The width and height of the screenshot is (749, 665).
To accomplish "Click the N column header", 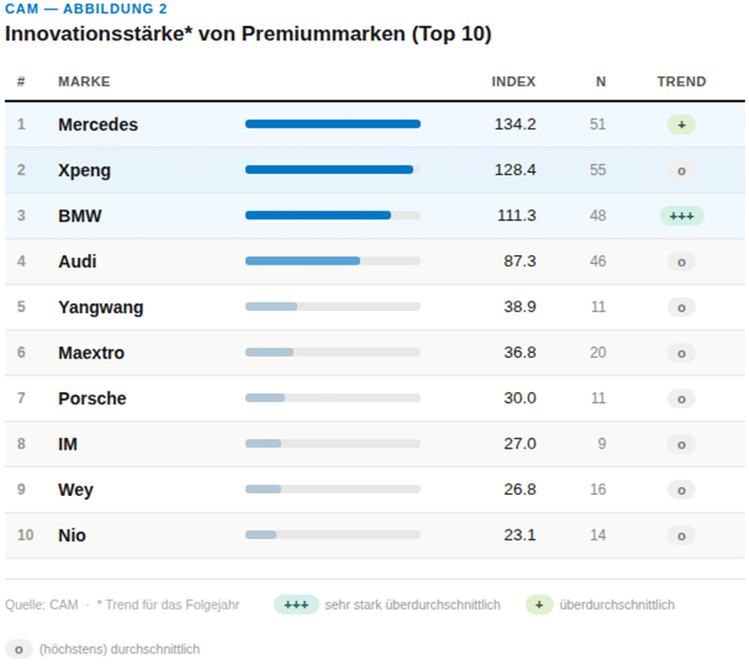I will 601,82.
